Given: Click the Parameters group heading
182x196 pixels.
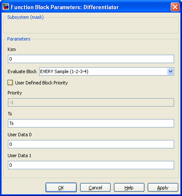Looking at the screenshot, I should 19,39.
